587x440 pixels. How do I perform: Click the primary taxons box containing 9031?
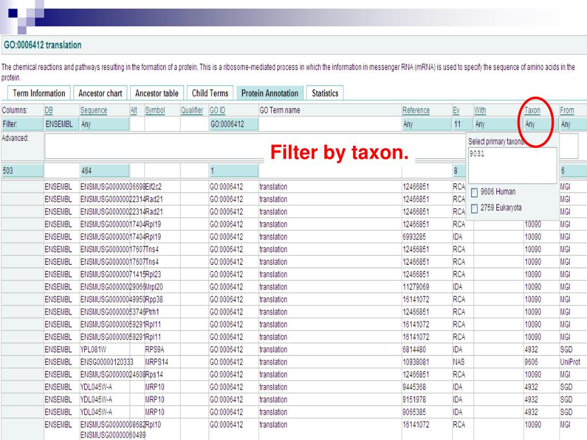[512, 166]
